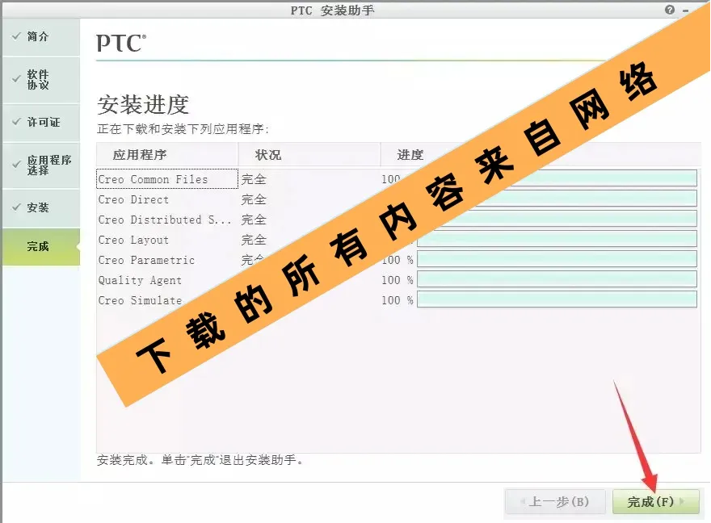Click the 安装完成 status message
Viewport: 711px width, 523px height.
pyautogui.click(x=200, y=460)
